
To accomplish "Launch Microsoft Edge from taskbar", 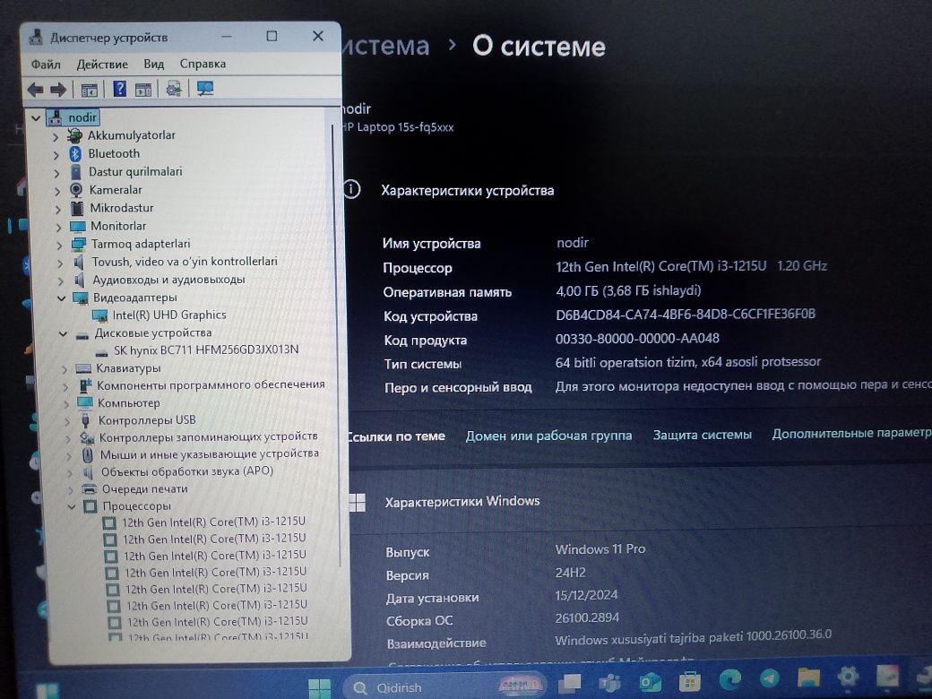I will coord(729,678).
